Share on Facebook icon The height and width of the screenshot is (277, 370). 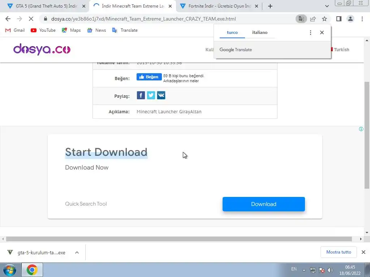point(141,95)
